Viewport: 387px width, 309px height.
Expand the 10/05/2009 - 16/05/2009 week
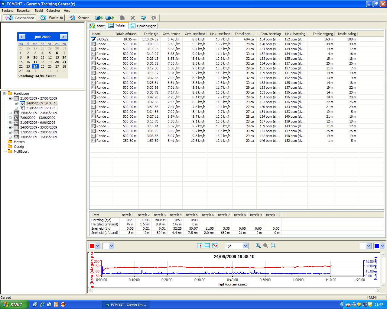pos(10,137)
